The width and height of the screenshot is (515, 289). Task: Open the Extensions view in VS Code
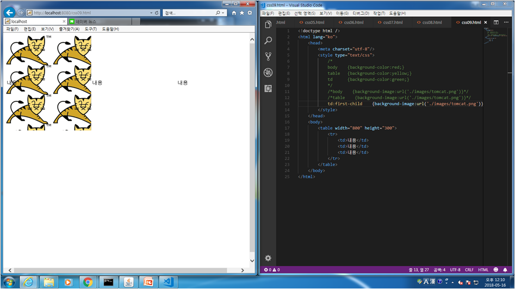pos(268,88)
